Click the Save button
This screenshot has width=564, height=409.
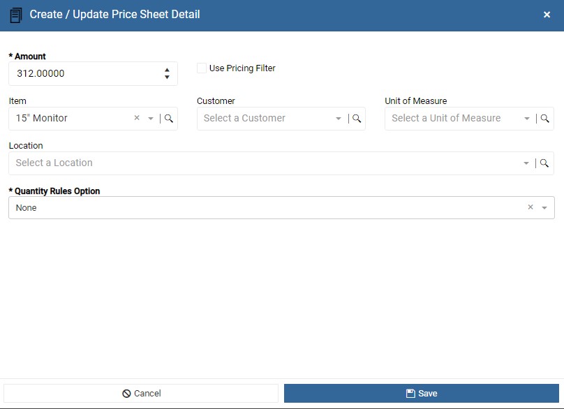click(421, 393)
